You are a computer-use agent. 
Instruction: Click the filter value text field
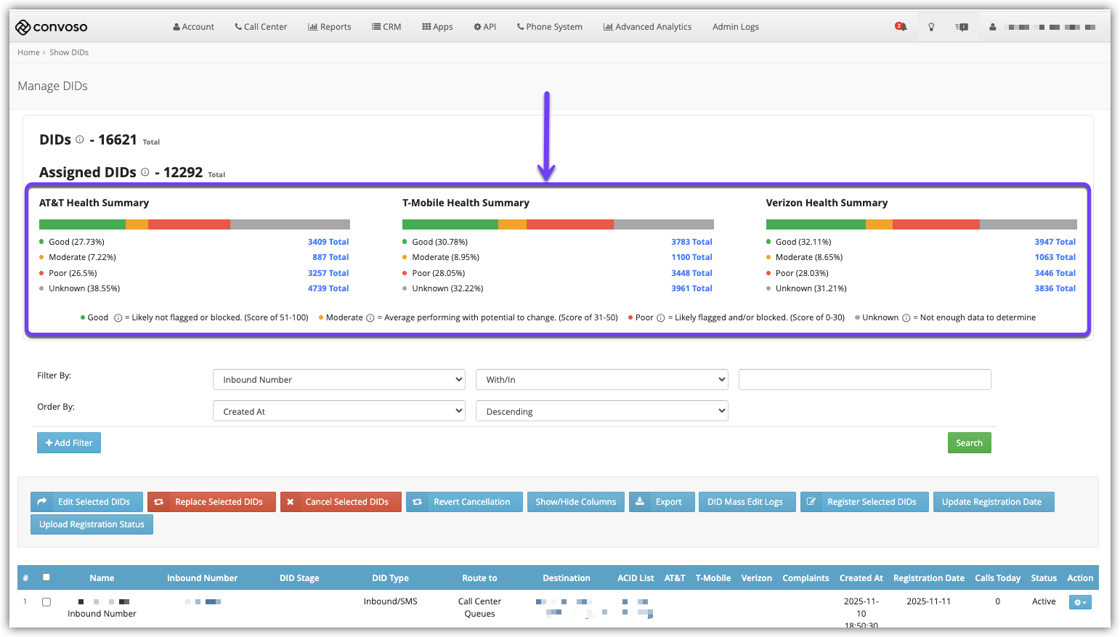pyautogui.click(x=864, y=379)
